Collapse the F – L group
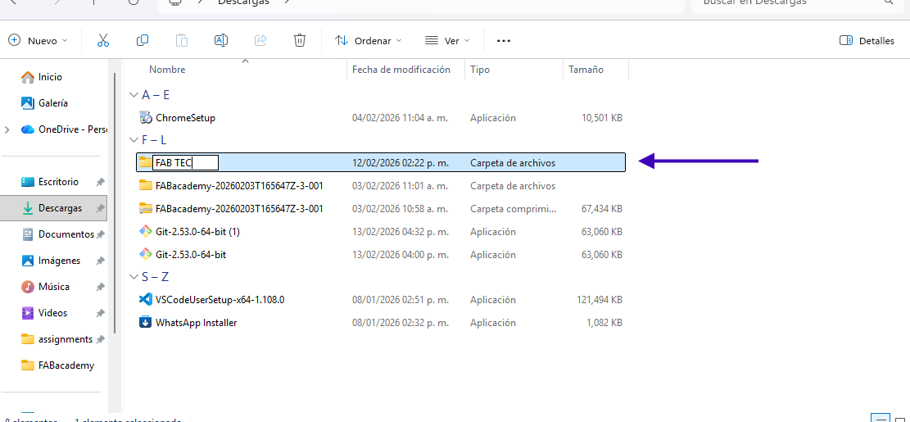This screenshot has height=422, width=910. [134, 140]
